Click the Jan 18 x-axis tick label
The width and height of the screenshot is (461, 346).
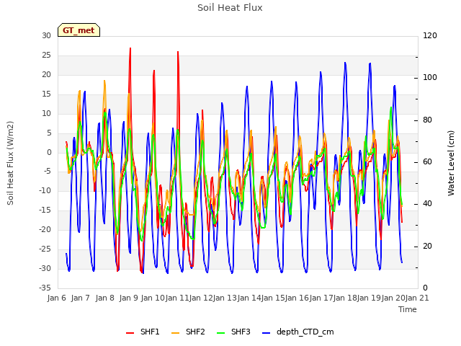tap(345, 298)
